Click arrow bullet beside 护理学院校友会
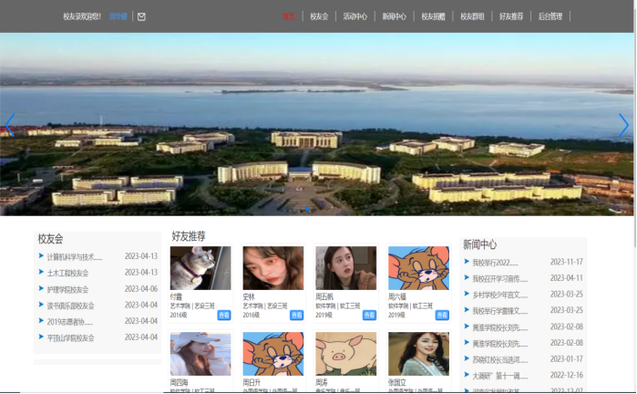637x394 pixels. tap(41, 289)
